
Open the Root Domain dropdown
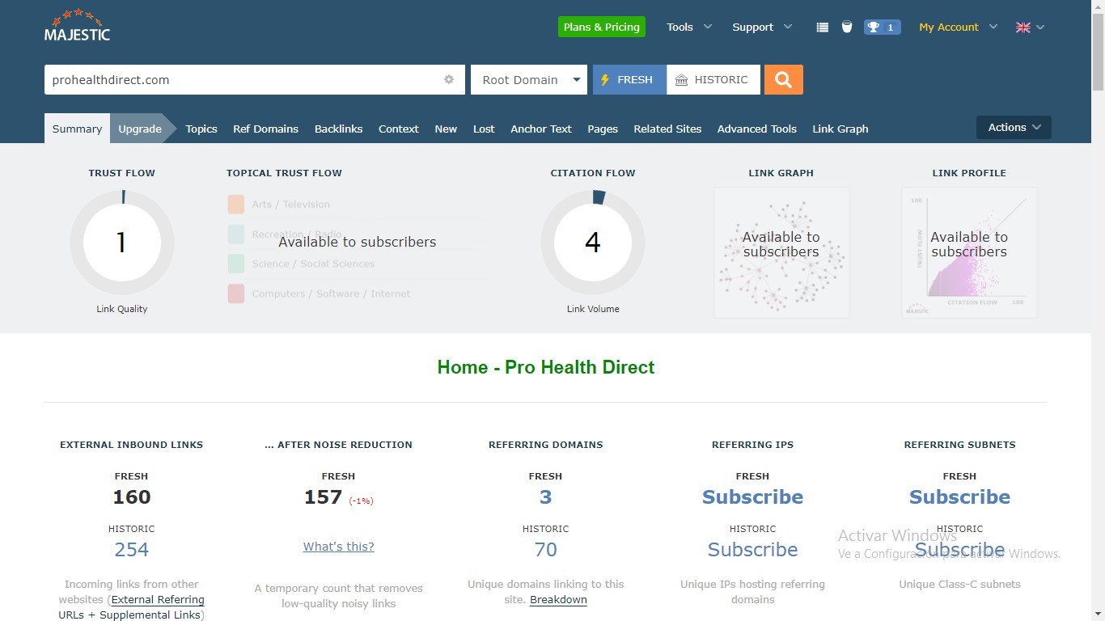[529, 79]
